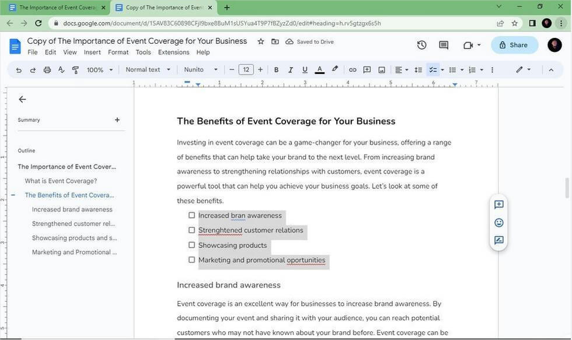This screenshot has height=340, width=572.
Task: Open version history clock icon
Action: (421, 45)
